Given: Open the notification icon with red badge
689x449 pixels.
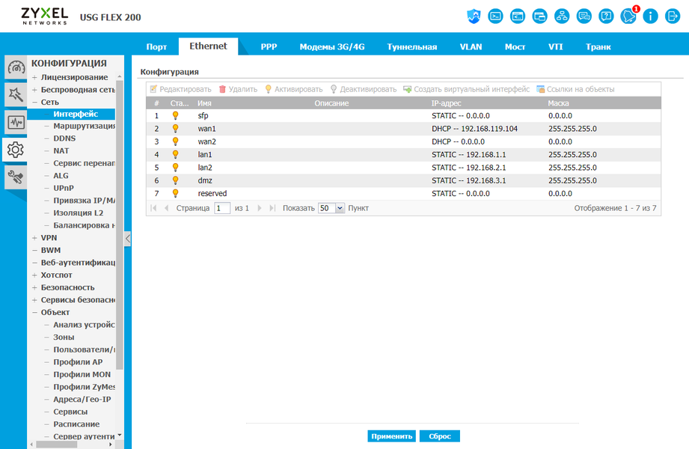Looking at the screenshot, I should (629, 16).
